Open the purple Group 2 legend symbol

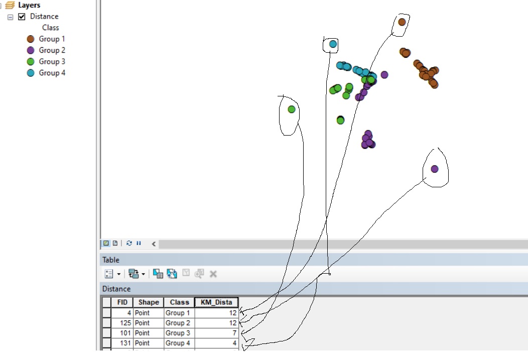point(31,51)
